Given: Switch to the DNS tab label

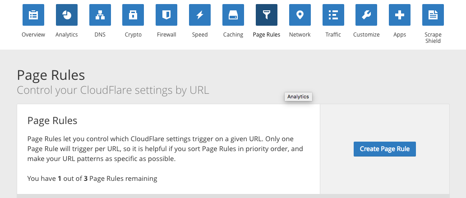Looking at the screenshot, I should 100,35.
